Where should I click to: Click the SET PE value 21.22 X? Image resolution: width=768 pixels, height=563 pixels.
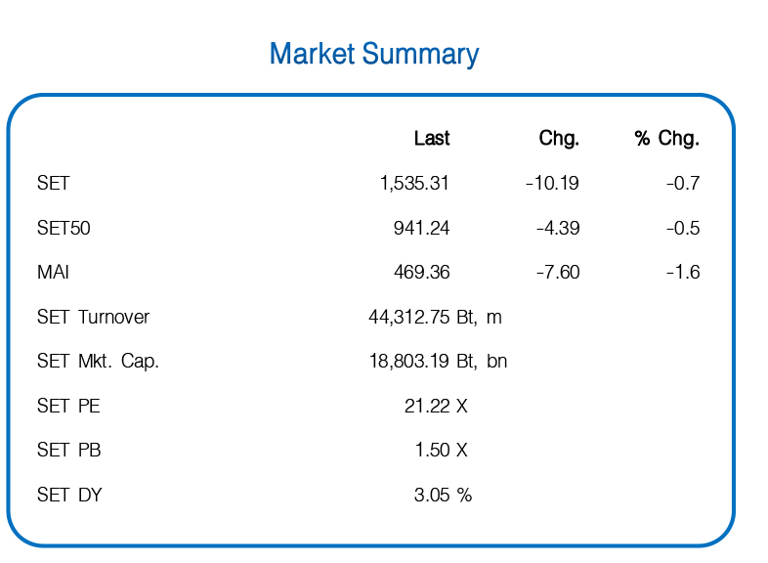point(436,407)
